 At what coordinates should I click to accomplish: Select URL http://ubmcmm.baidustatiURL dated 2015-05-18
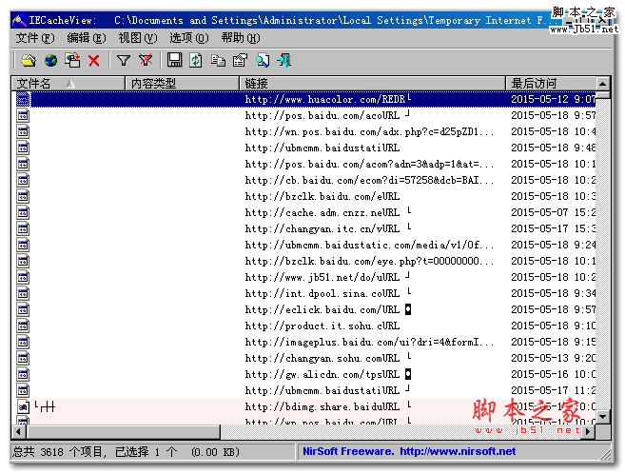pyautogui.click(x=322, y=148)
